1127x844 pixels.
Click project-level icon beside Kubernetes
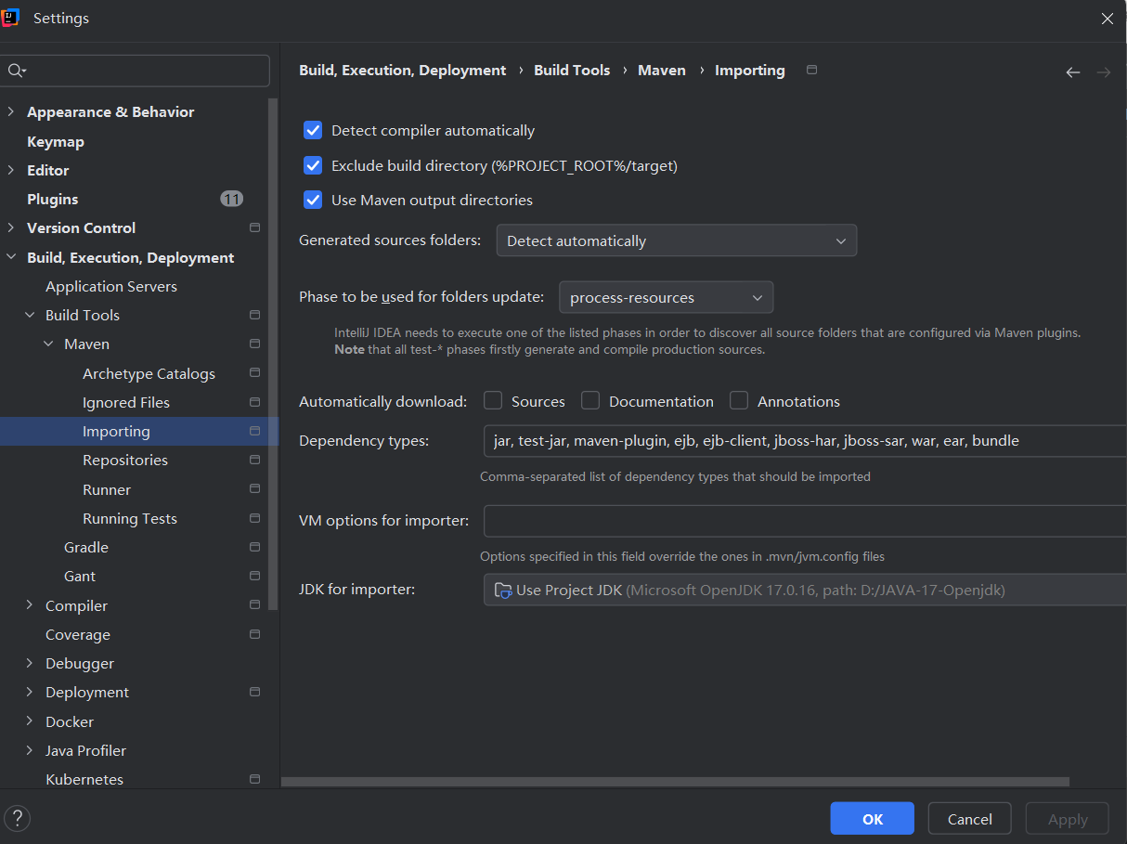(254, 779)
